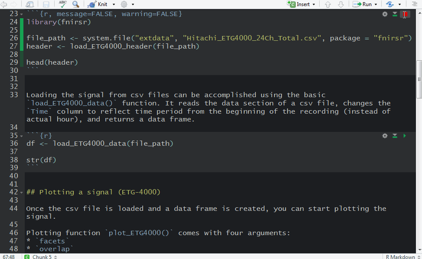
Task: Click on str(df) code line
Action: (x=41, y=160)
